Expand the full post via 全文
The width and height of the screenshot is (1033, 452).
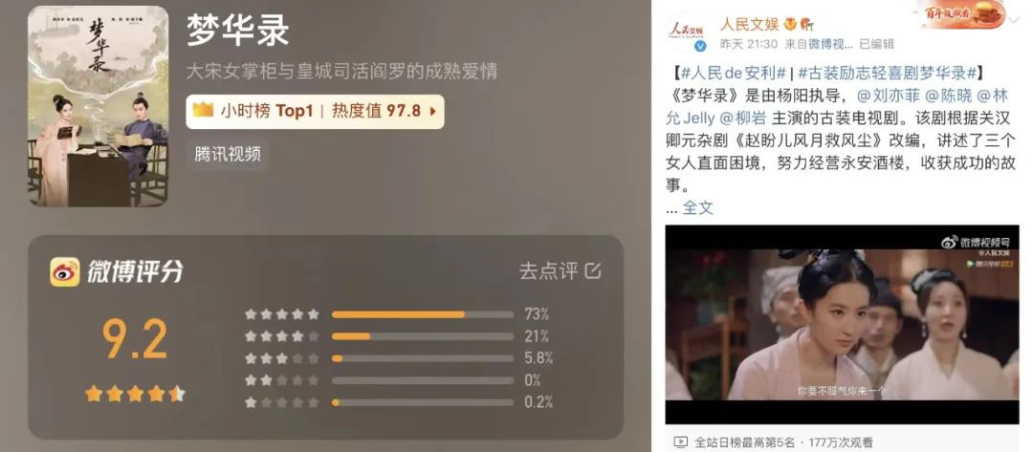697,208
